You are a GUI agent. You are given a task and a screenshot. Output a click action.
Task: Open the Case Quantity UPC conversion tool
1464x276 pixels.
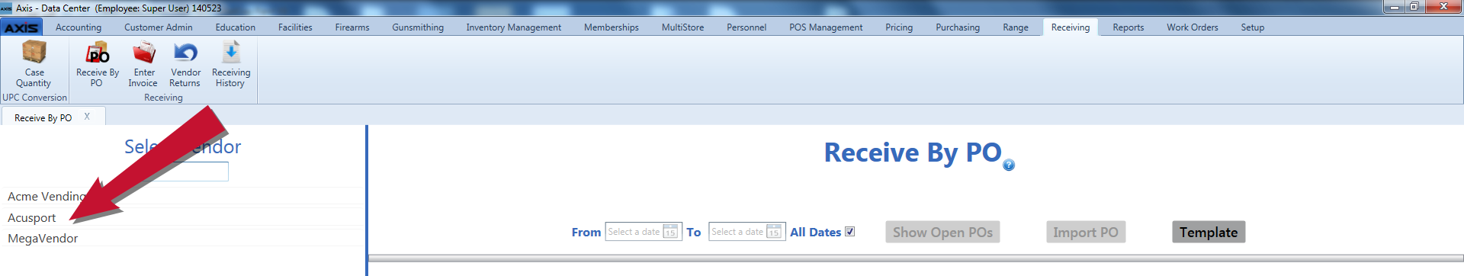[x=34, y=64]
